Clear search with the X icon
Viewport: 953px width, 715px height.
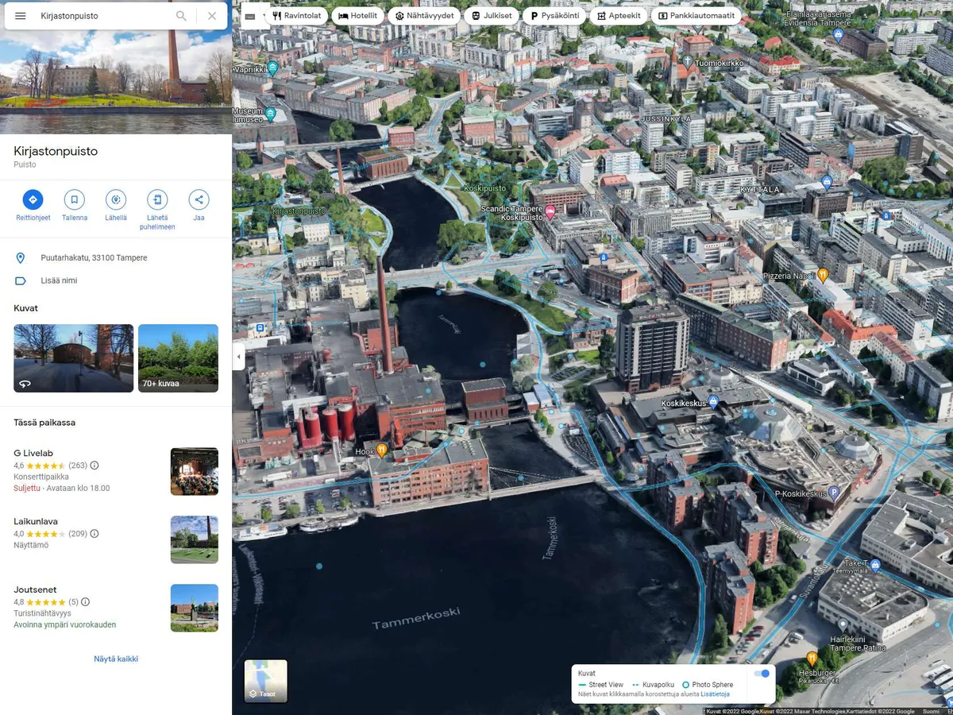click(x=212, y=16)
